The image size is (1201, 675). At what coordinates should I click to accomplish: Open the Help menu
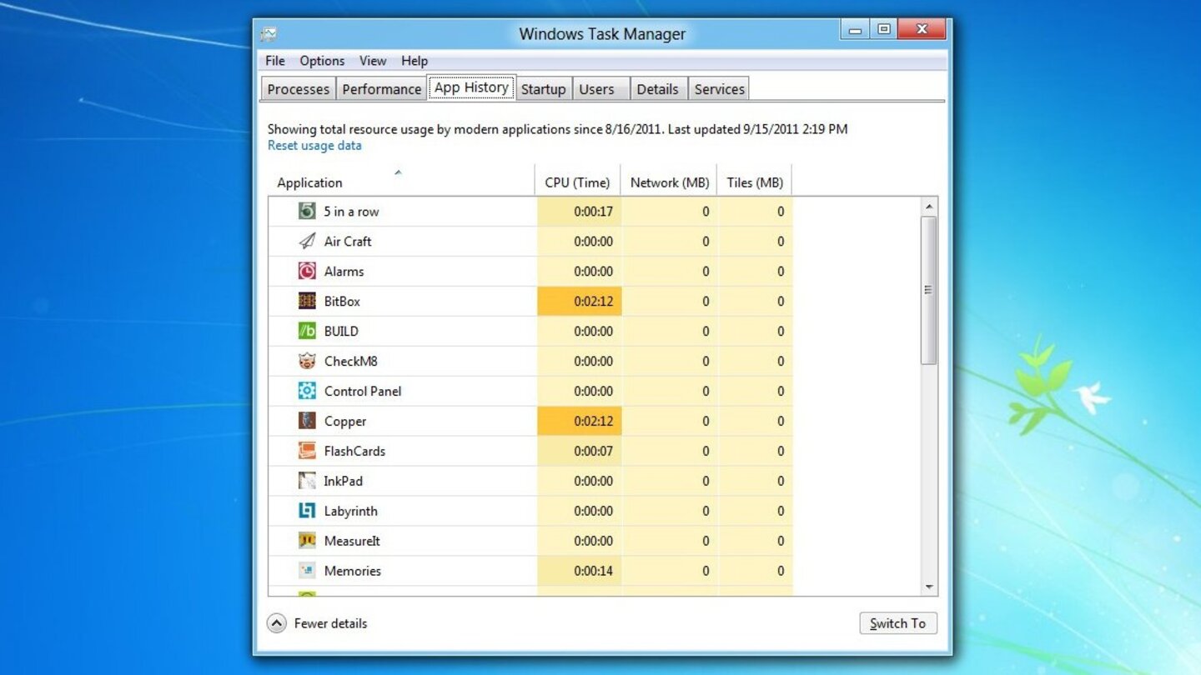415,61
